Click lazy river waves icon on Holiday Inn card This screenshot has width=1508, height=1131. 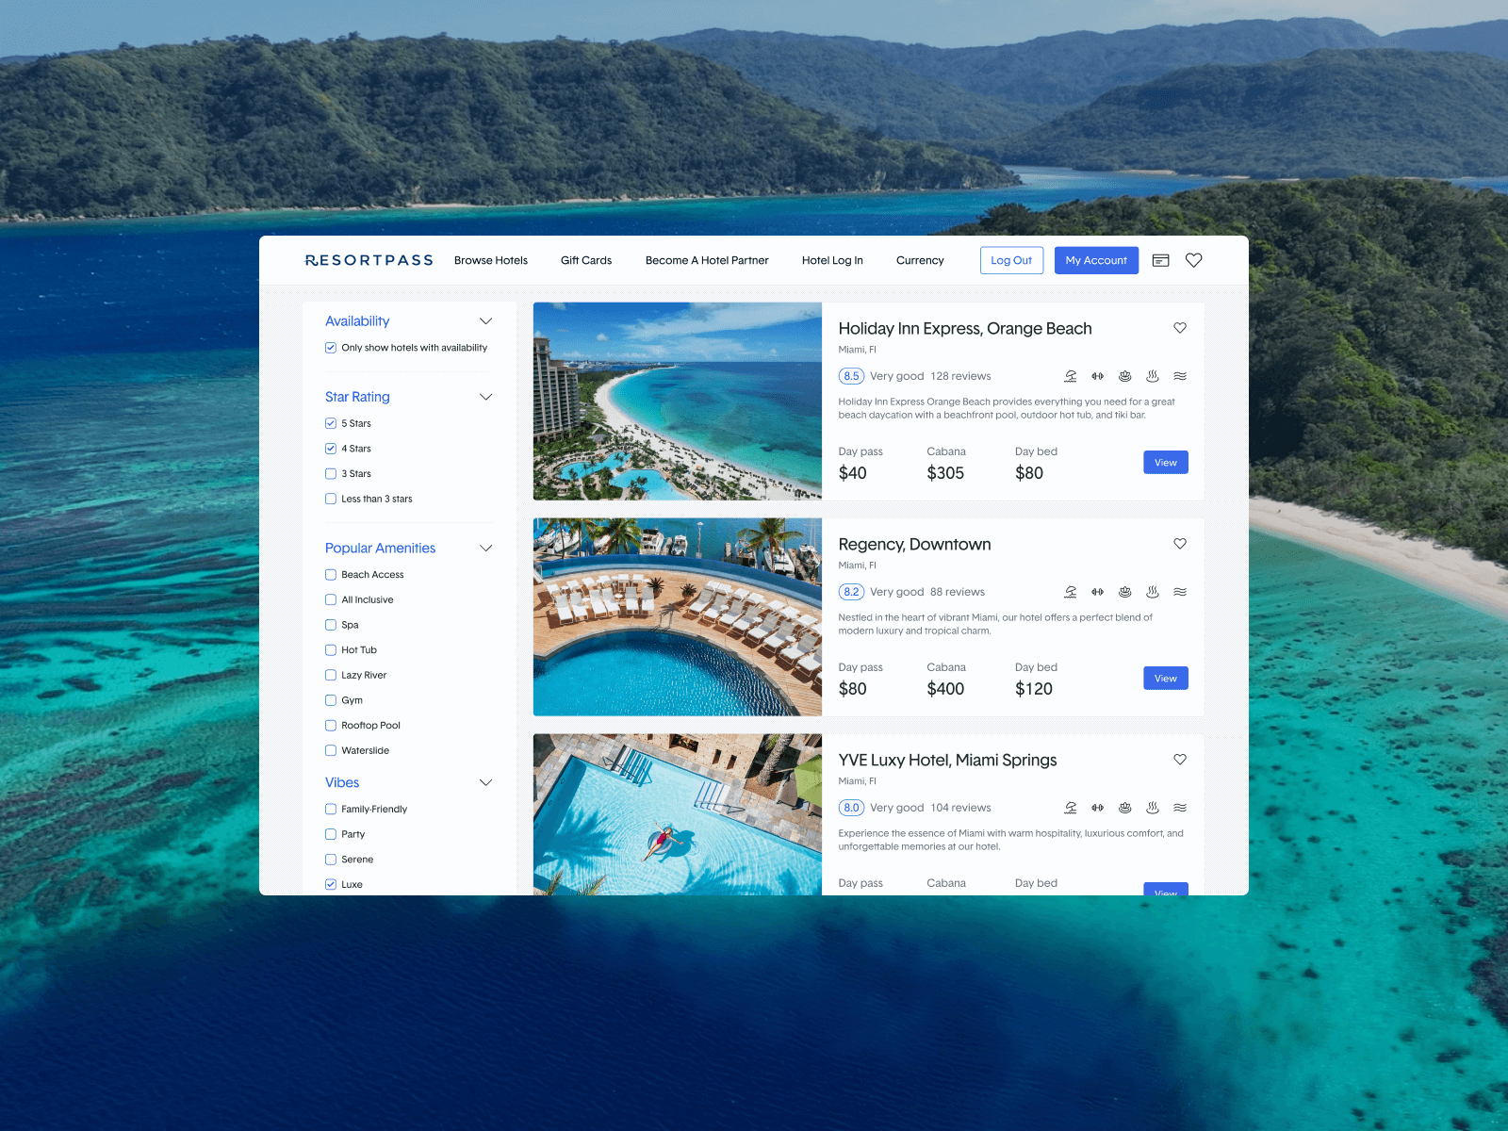[x=1180, y=376]
